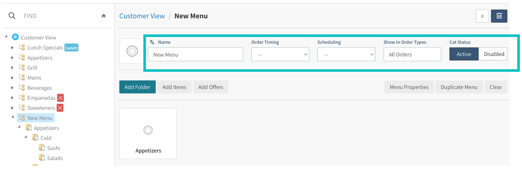Click the New Menu folder icon in tree
522x169 pixels.
click(x=22, y=118)
